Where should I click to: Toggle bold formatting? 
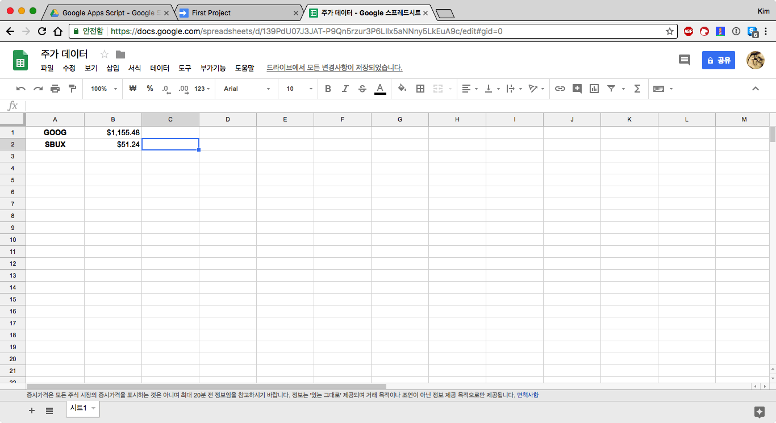pyautogui.click(x=328, y=89)
